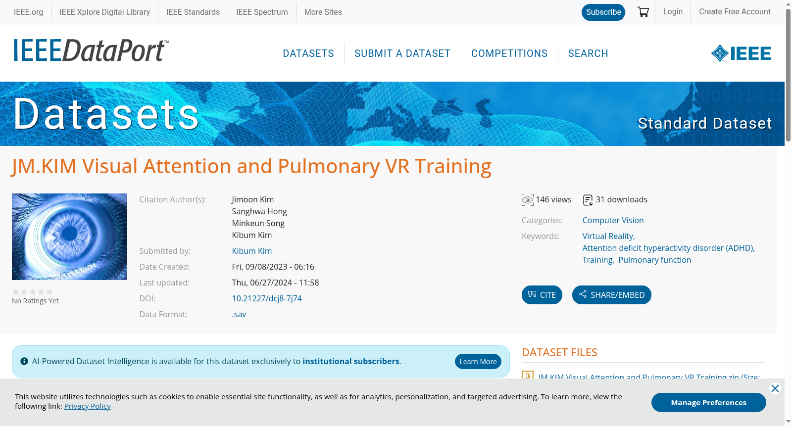The image size is (792, 426).
Task: Rate dataset using the star rating
Action: tap(33, 292)
